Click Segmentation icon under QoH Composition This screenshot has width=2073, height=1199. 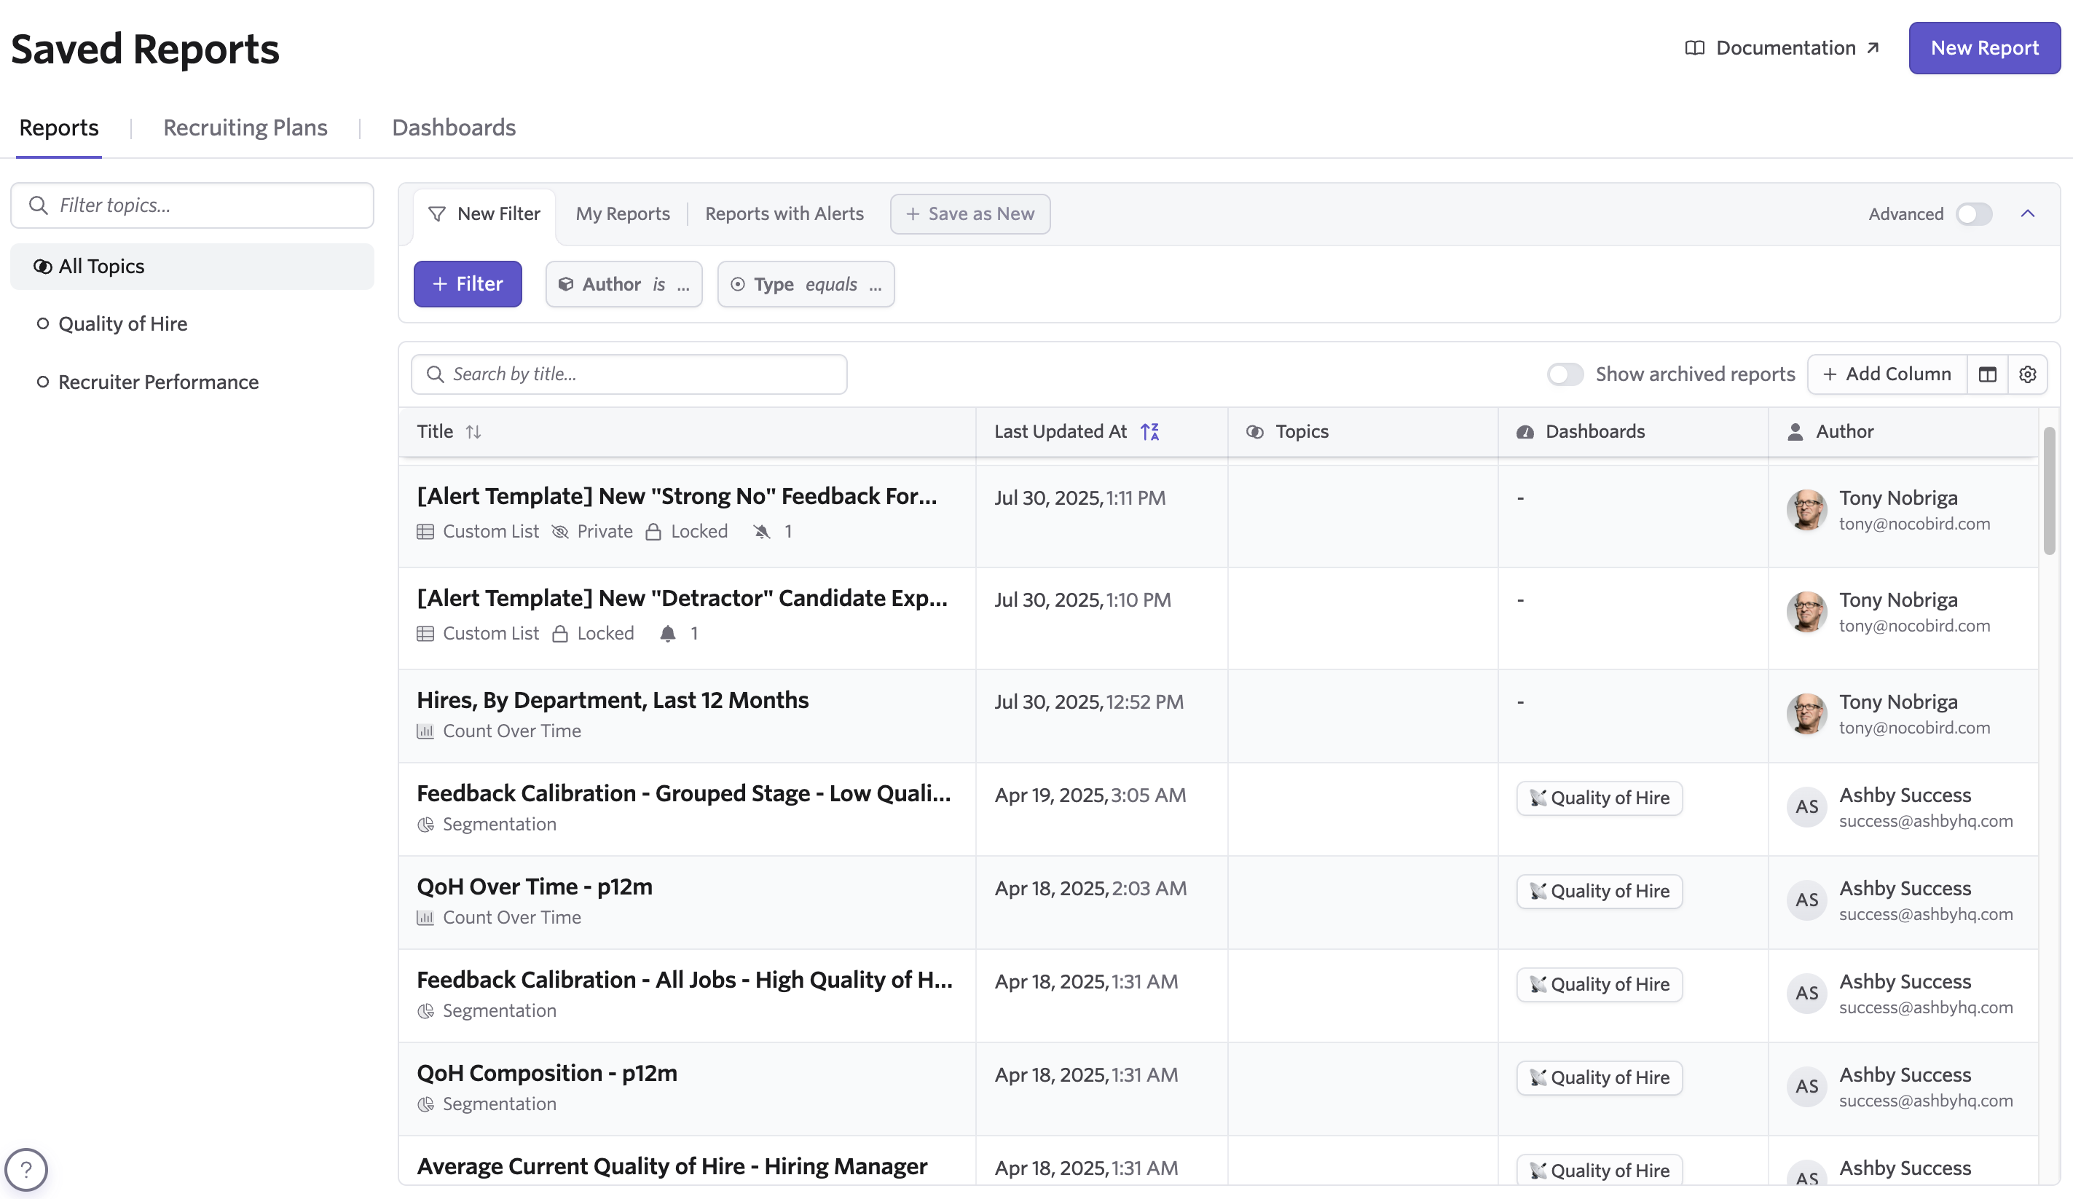tap(425, 1104)
